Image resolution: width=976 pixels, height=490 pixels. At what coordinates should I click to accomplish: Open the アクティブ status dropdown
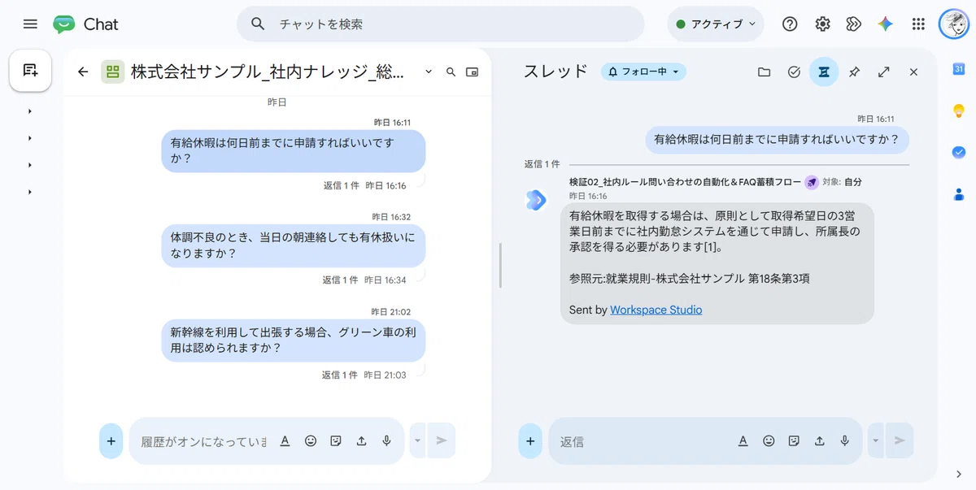716,24
